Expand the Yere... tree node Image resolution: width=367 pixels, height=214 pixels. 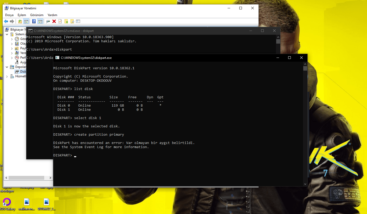coord(12,53)
